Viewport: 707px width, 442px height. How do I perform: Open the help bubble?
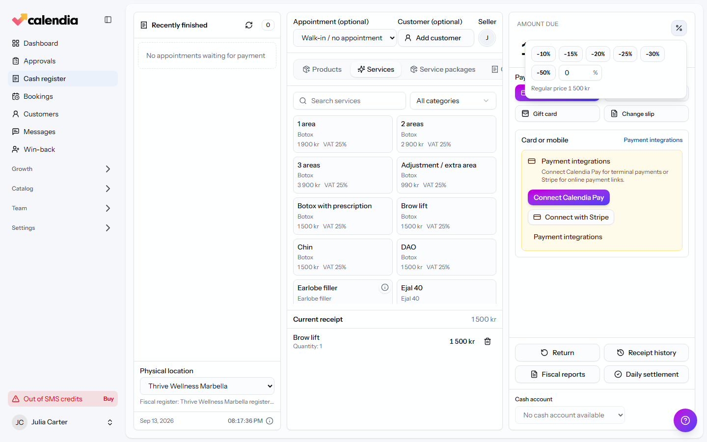(x=685, y=420)
